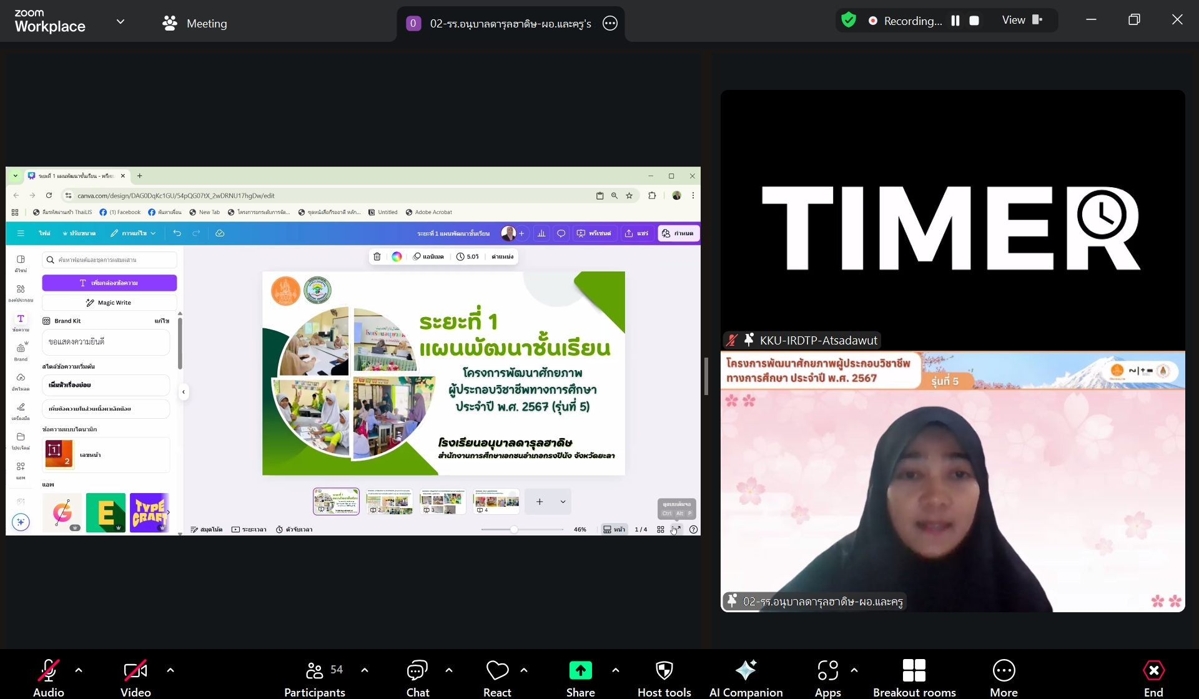Open the React emoji menu
Image resolution: width=1199 pixels, height=699 pixels.
tap(497, 671)
